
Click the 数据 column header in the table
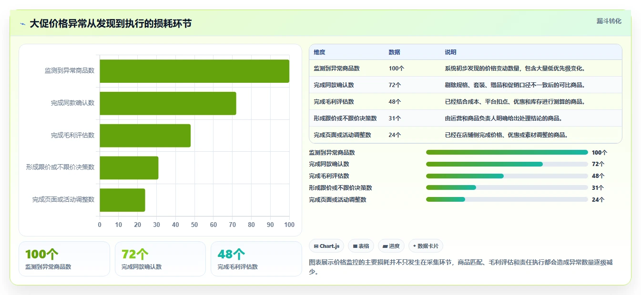pos(395,52)
